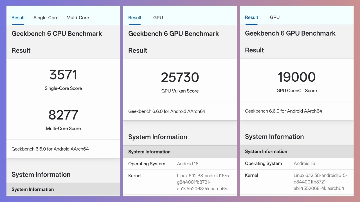Click the Geekbench 6 CPU Benchmark heading
This screenshot has height=202, width=360.
[x=57, y=34]
